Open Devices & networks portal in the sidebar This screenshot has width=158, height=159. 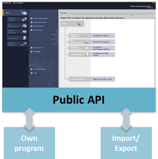17,19
